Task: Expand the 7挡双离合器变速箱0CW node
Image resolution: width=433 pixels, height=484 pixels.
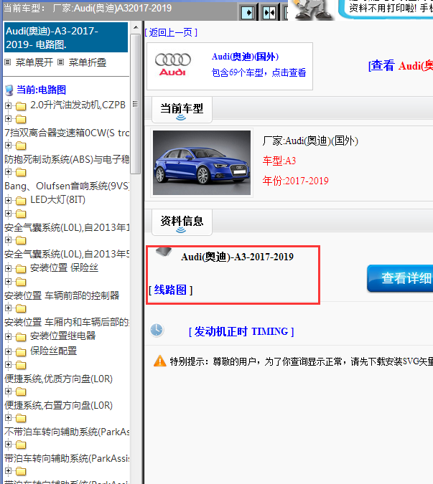Action: pyautogui.click(x=9, y=118)
